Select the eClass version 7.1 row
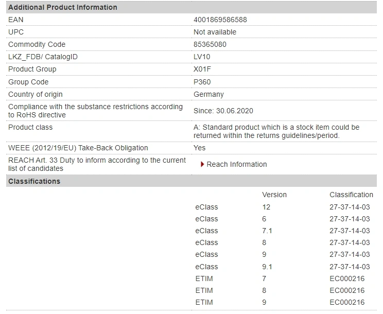Viewport: 383px width, 314px height. click(283, 231)
